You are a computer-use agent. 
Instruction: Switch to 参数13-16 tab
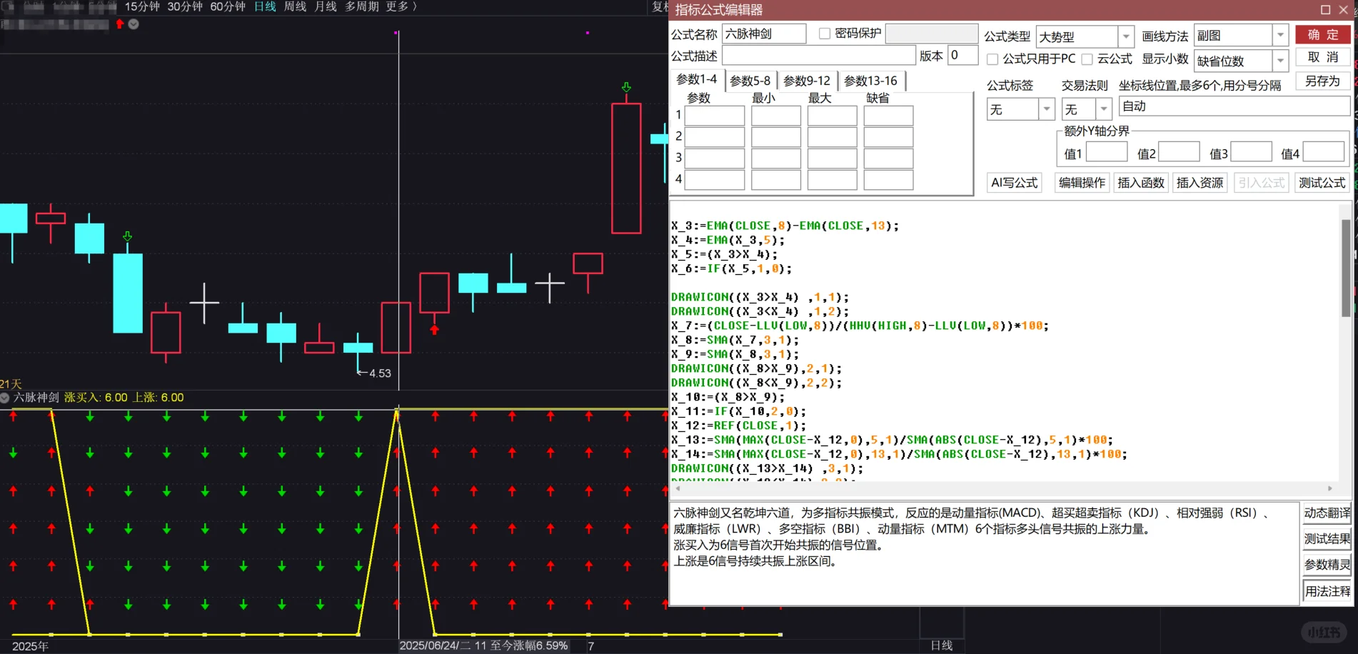click(x=870, y=81)
